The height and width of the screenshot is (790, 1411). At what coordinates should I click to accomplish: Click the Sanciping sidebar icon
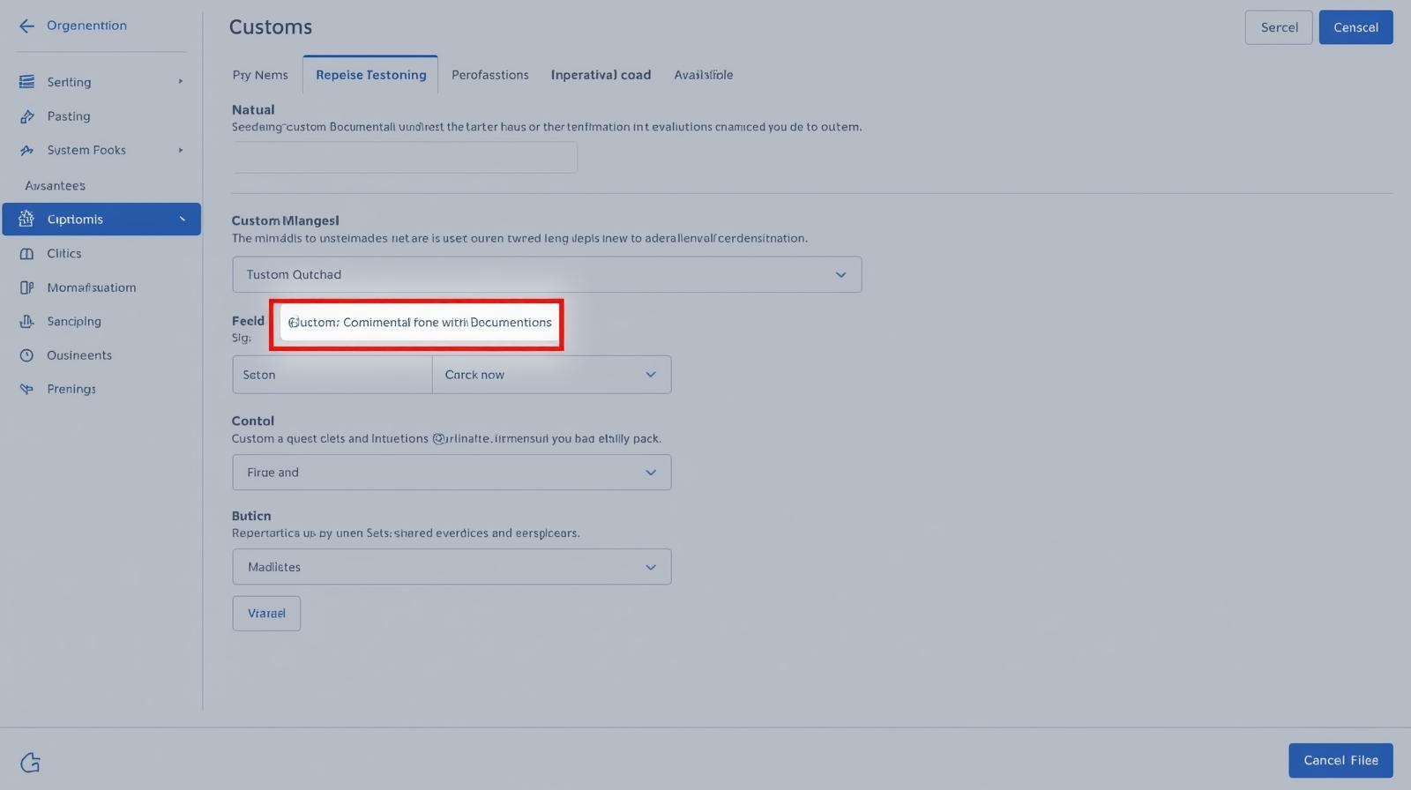pyautogui.click(x=26, y=322)
